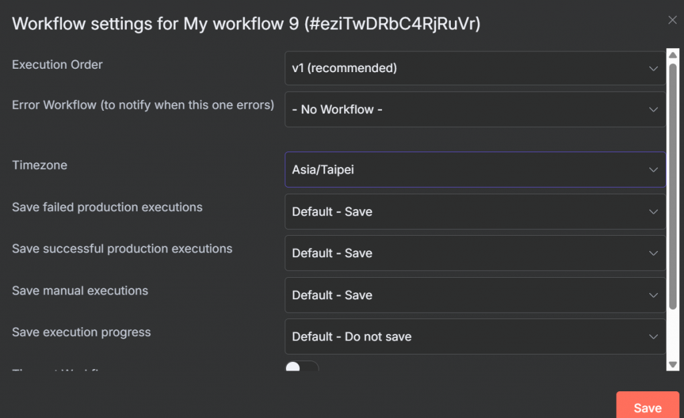
Task: Click the Workflow settings dialog title
Action: [x=246, y=24]
